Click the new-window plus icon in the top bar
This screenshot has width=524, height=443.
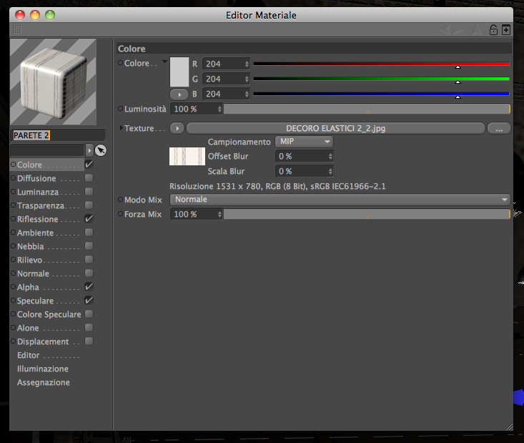click(506, 30)
